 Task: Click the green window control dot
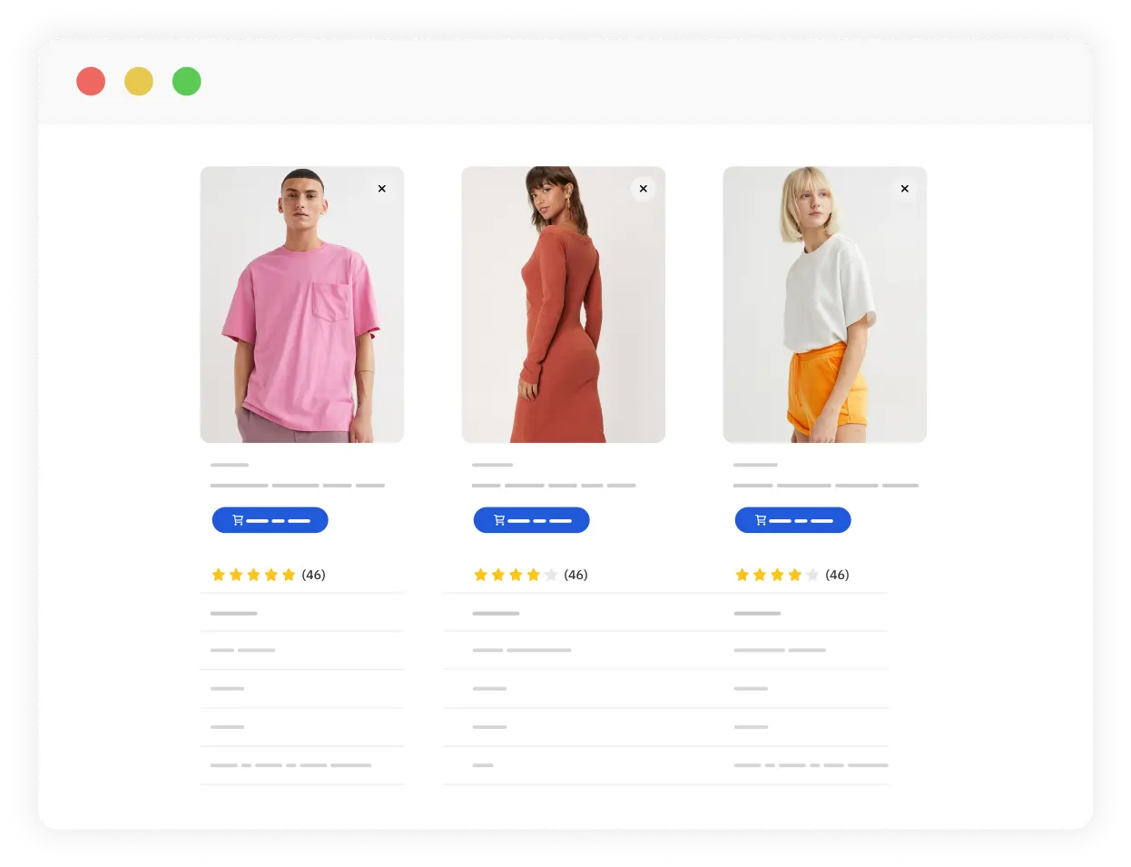(187, 82)
